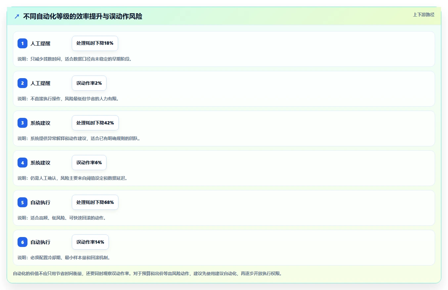Click the title 不同自动化等级的效率提升与误动作风险
The width and height of the screenshot is (448, 290).
tap(83, 16)
